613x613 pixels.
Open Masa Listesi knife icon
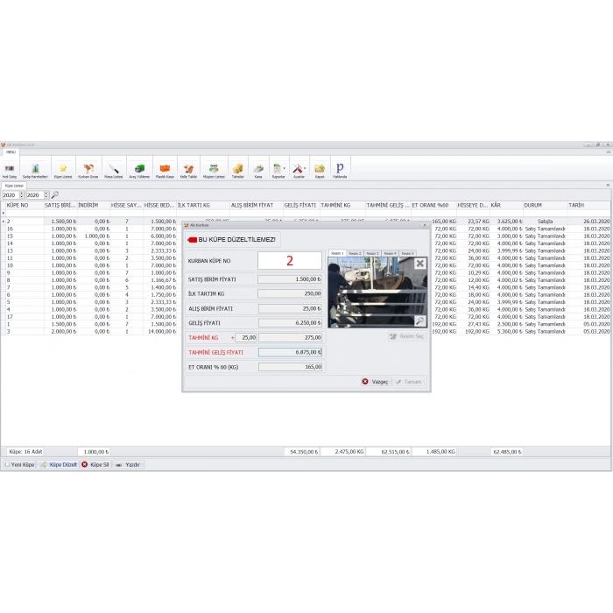click(x=113, y=168)
